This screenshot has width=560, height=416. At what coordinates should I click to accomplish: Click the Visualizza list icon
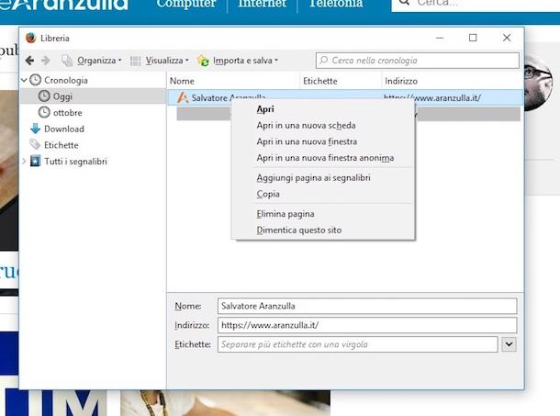click(135, 61)
